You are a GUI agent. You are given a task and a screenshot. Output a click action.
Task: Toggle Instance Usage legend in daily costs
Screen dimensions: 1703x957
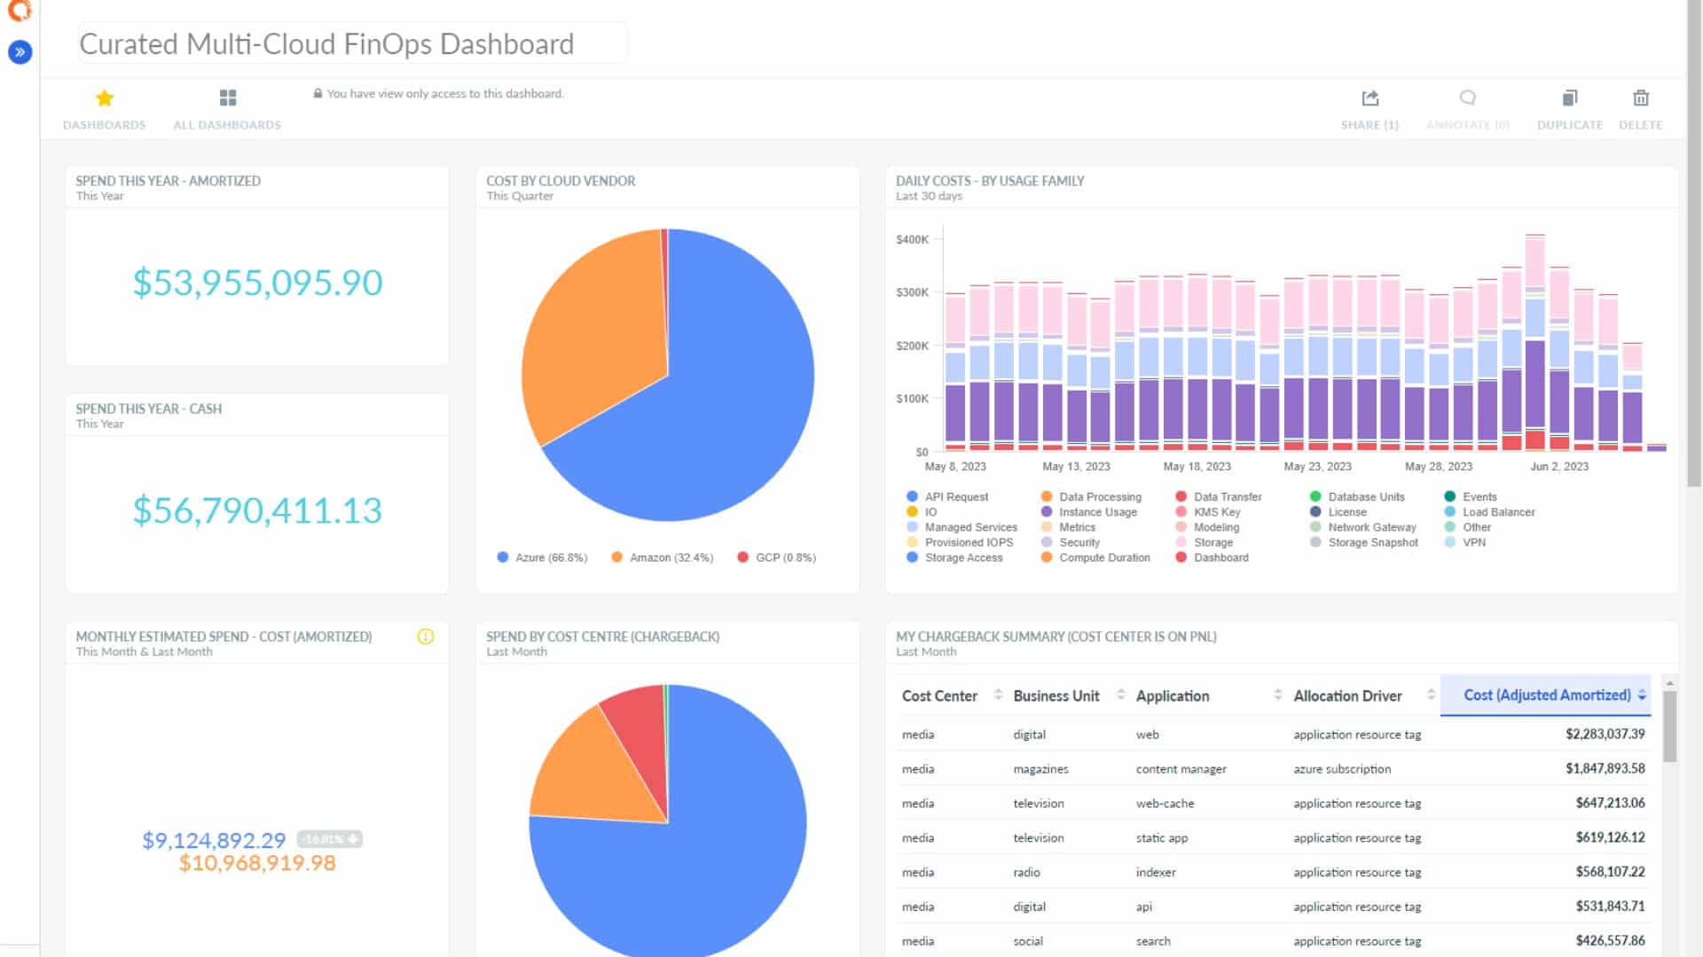(x=1096, y=512)
